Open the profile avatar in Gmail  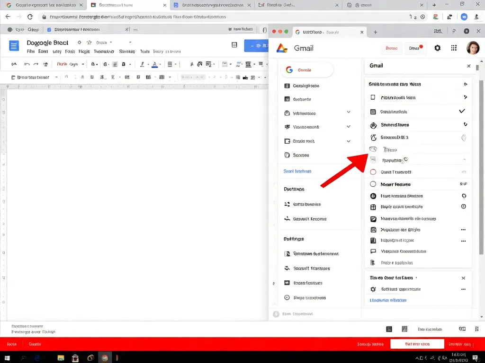[x=473, y=48]
